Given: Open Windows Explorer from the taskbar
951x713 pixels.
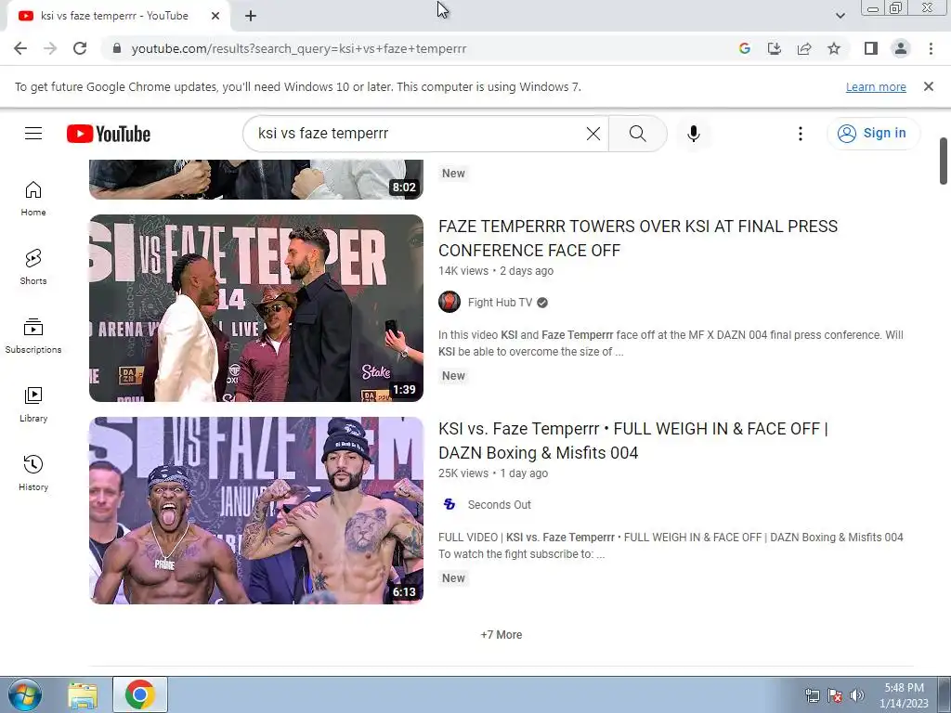Looking at the screenshot, I should point(83,695).
